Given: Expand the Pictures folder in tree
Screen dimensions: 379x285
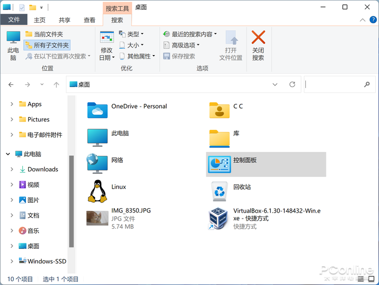Looking at the screenshot, I should (x=11, y=120).
